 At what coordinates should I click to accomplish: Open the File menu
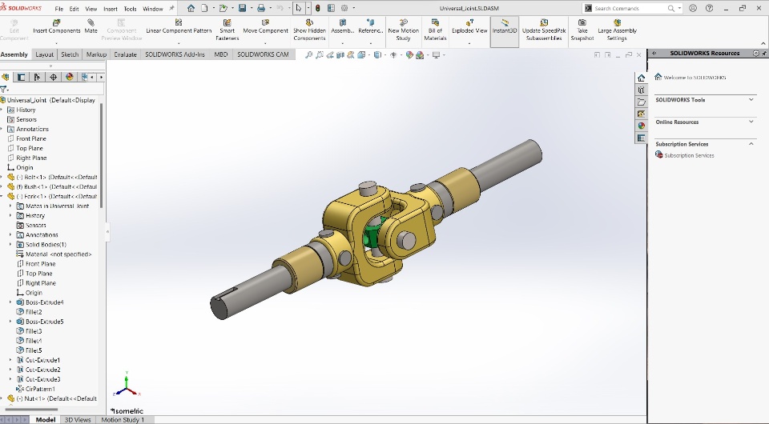click(58, 9)
